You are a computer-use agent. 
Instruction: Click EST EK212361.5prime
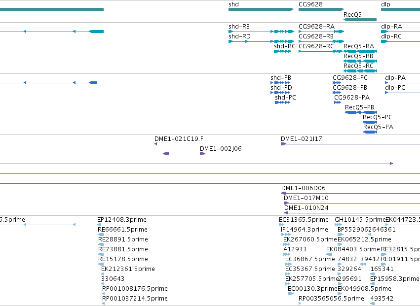pos(128,270)
